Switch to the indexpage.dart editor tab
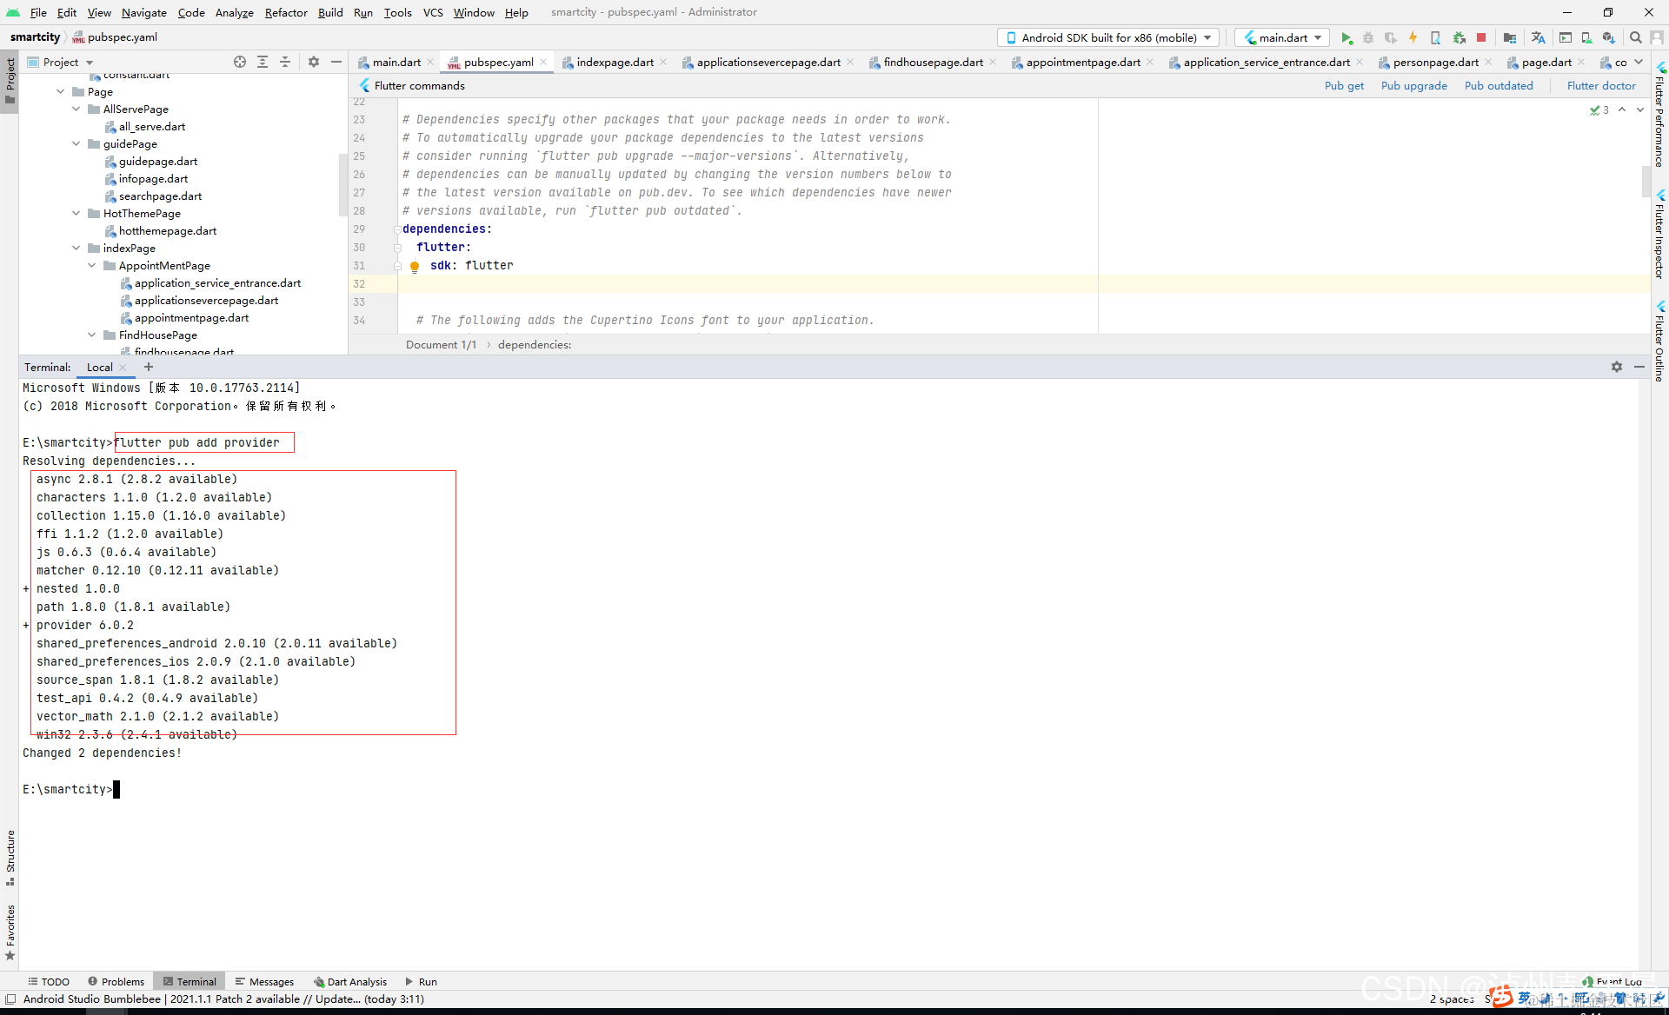1669x1015 pixels. (x=614, y=62)
